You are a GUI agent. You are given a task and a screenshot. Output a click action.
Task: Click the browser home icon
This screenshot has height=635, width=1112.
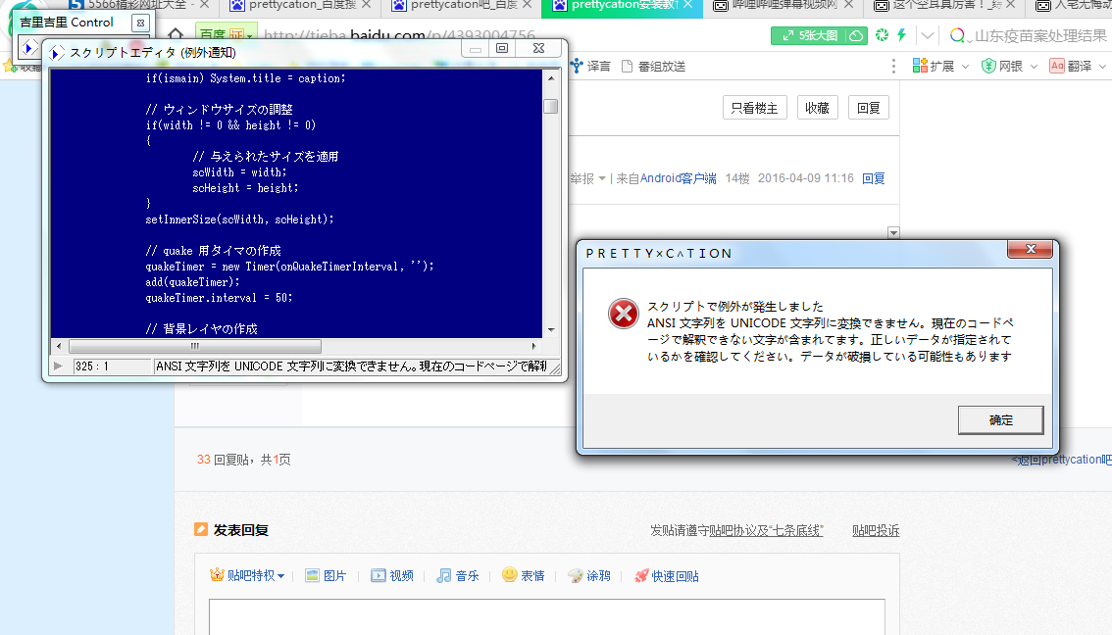coord(176,34)
